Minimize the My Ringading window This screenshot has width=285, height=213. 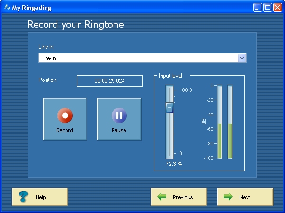tap(257, 8)
